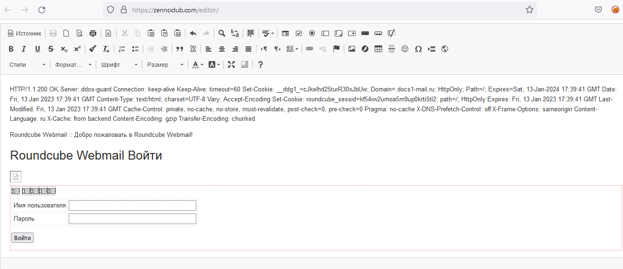Click the Undo arrow
Viewport: 623px width, 269px height.
pyautogui.click(x=193, y=33)
